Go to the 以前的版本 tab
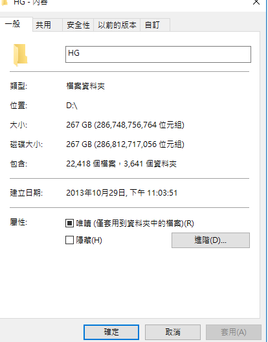This screenshot has height=342, width=268. click(x=117, y=25)
